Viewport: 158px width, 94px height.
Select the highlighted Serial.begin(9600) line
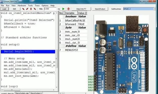(28, 51)
